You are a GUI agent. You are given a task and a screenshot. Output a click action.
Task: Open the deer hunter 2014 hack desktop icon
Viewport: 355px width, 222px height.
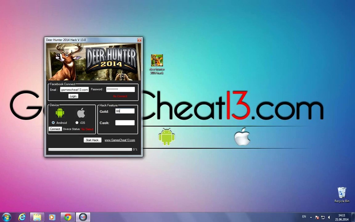tap(157, 64)
